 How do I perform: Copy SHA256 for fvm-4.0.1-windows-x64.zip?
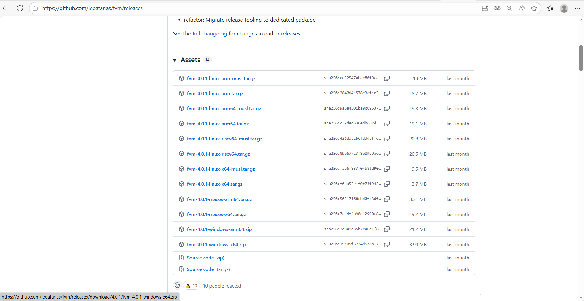387,244
